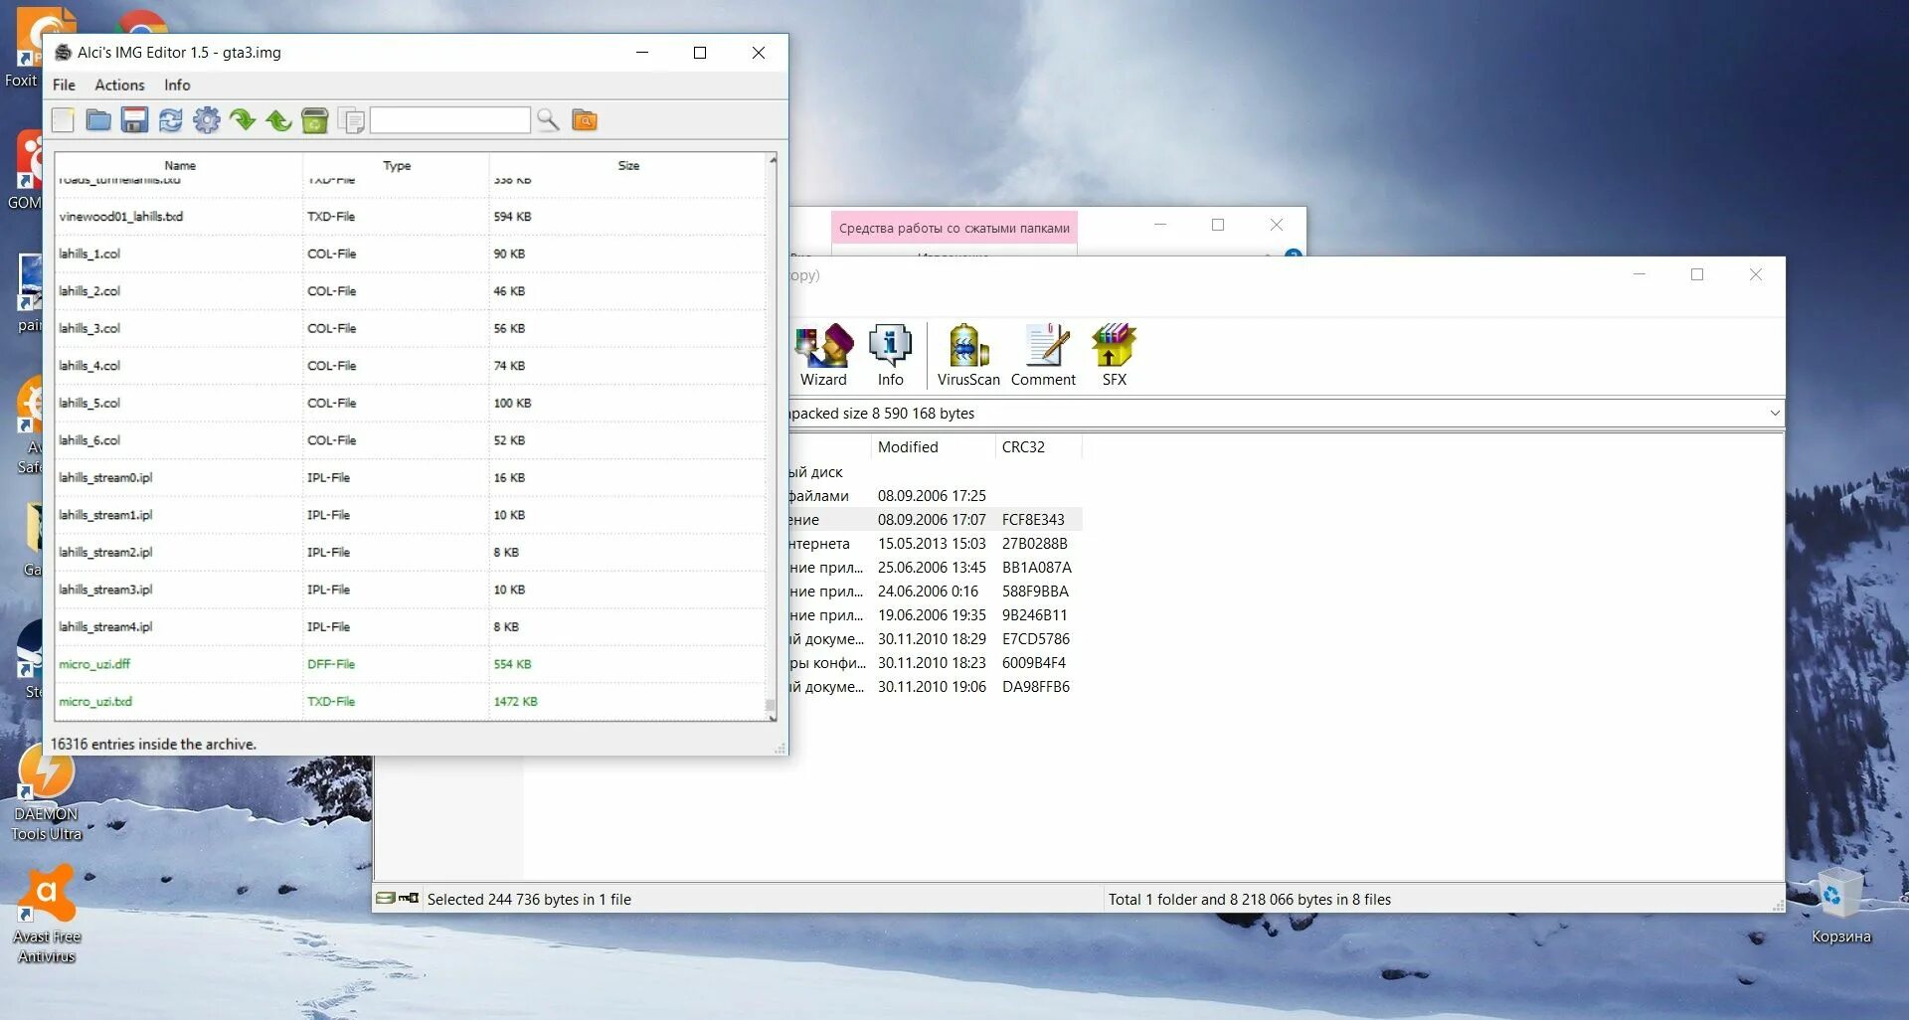This screenshot has width=1909, height=1020.
Task: Open an archive with the blue folder icon
Action: [x=98, y=120]
